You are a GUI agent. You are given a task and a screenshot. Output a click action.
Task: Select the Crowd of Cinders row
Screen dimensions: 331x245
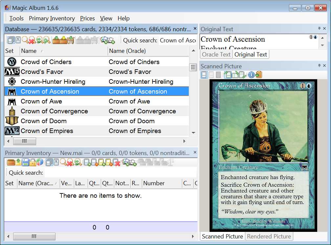pyautogui.click(x=97, y=62)
